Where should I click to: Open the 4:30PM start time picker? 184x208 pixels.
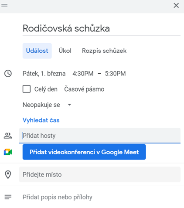83,74
